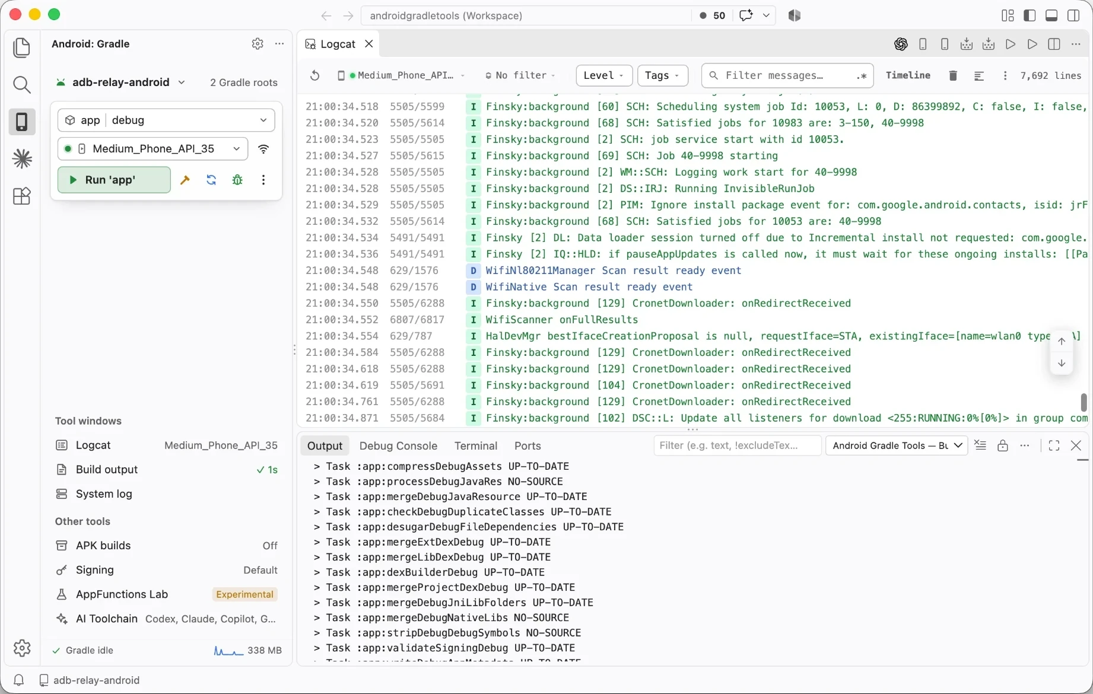
Task: Click the Run 'app' button
Action: point(114,180)
